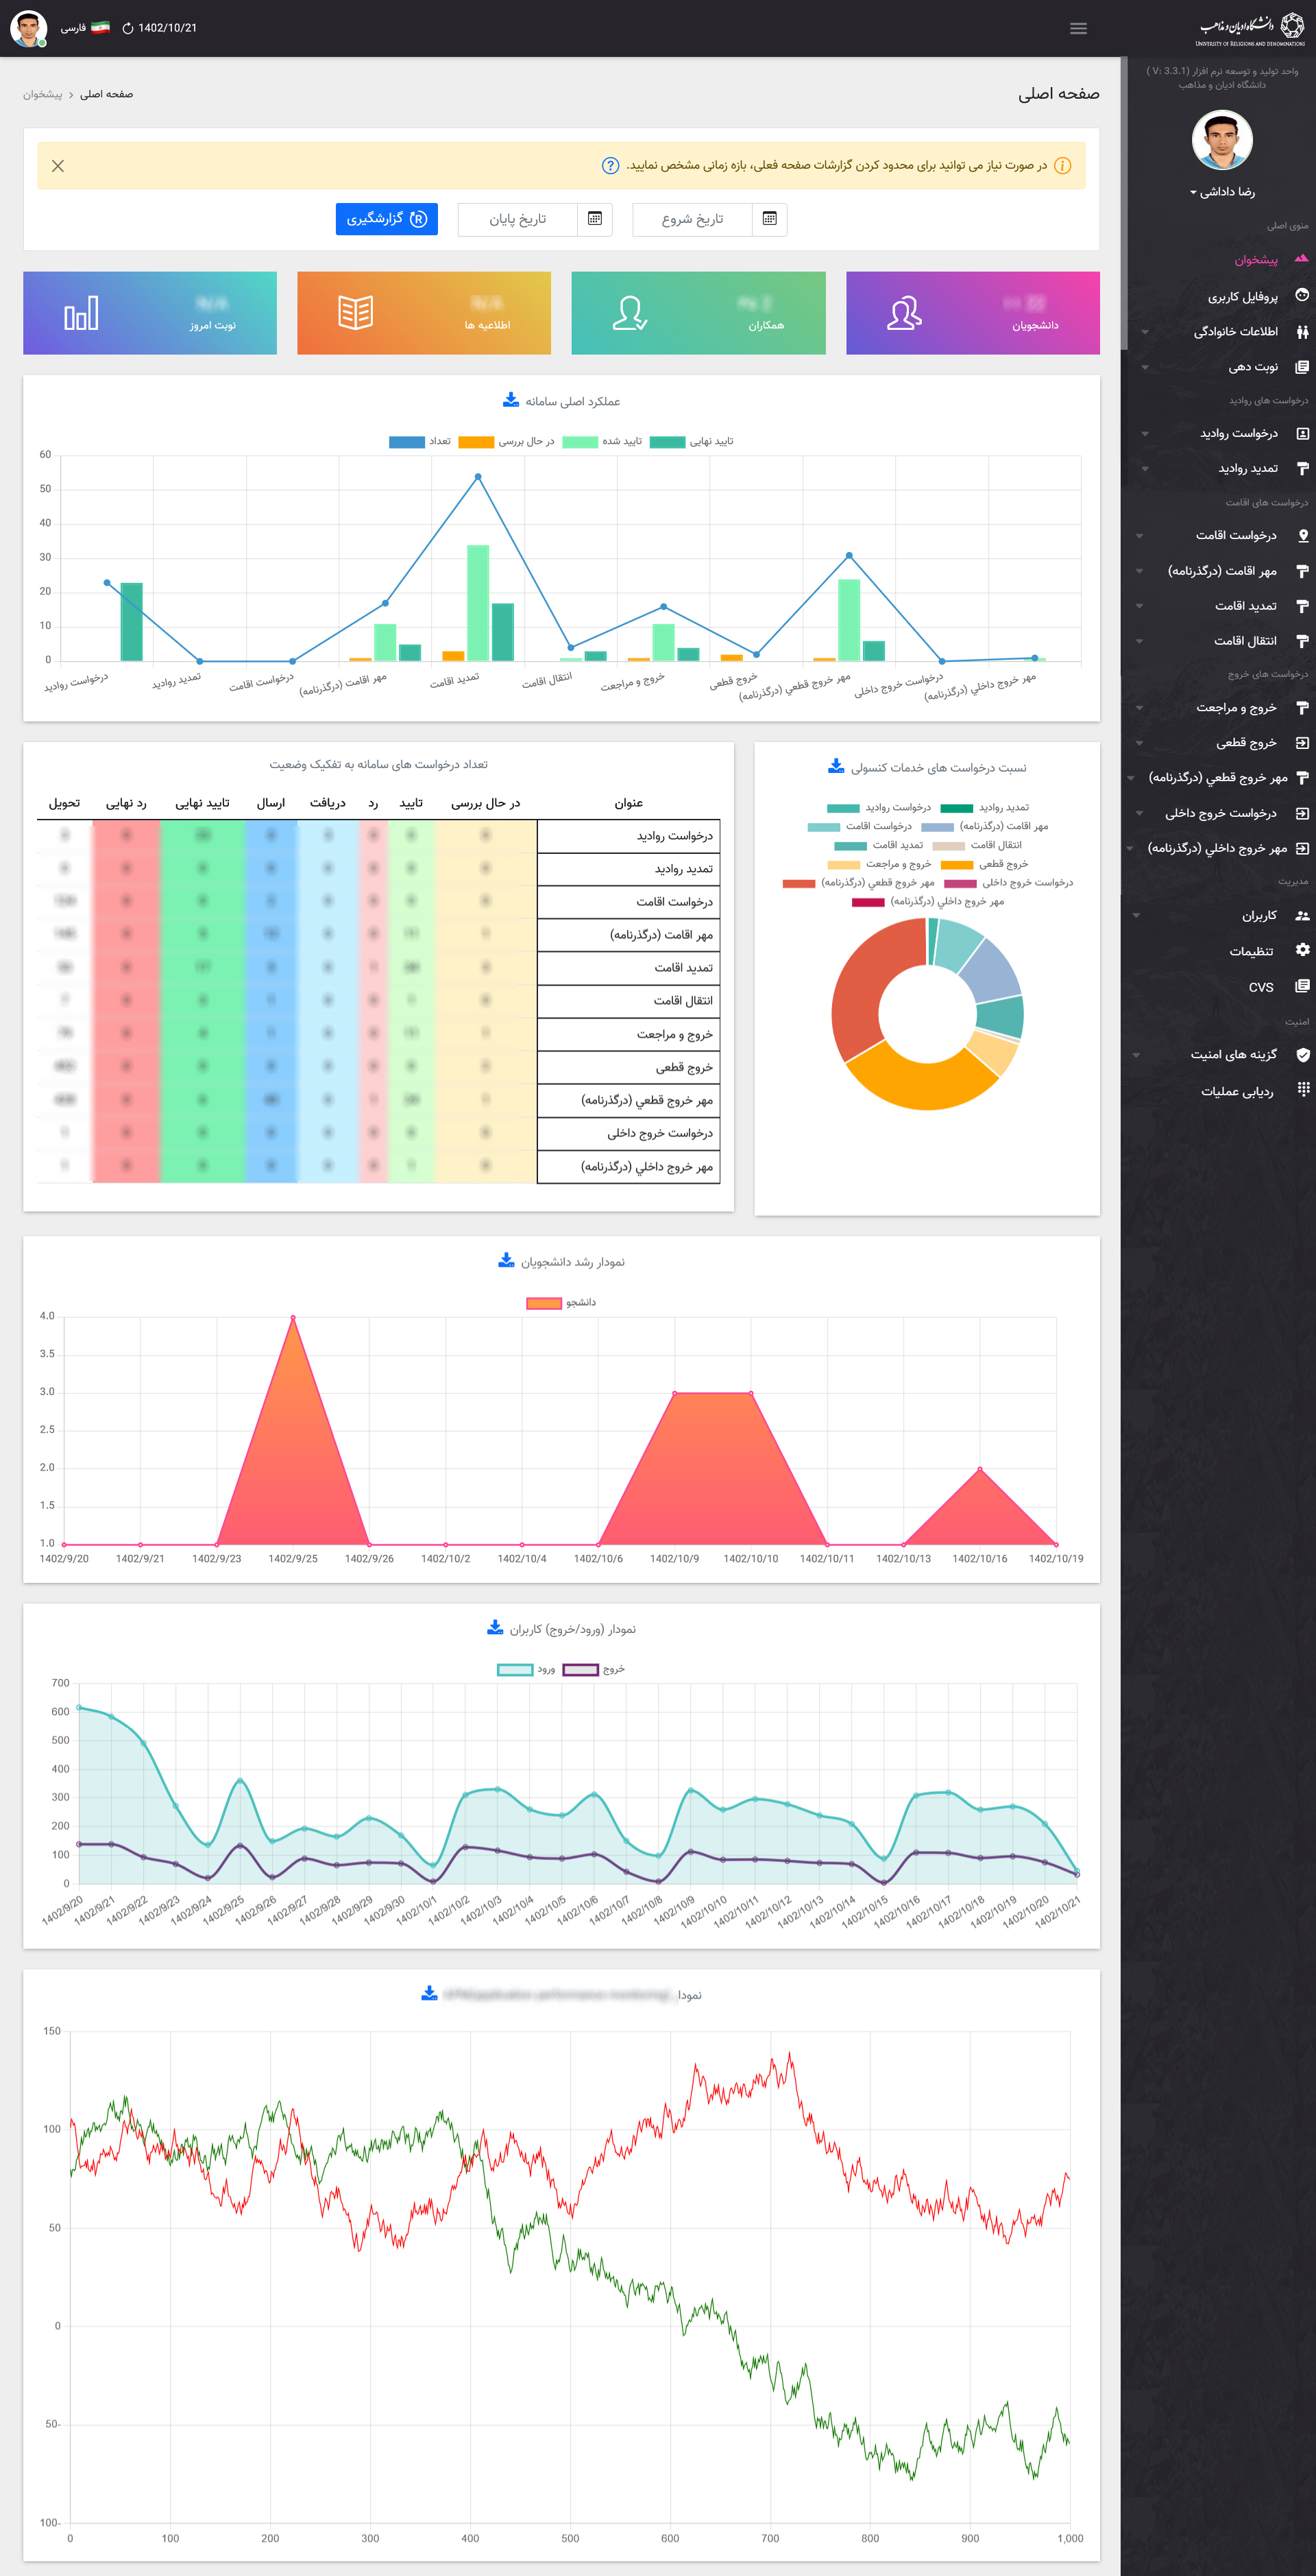The image size is (1316, 2576).
Task: Open calendar icon for تاریخ پایان
Action: point(594,219)
